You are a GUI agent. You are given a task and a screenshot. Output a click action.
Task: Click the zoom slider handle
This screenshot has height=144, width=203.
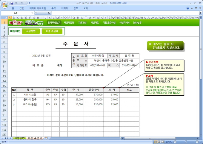pyautogui.click(x=186, y=142)
